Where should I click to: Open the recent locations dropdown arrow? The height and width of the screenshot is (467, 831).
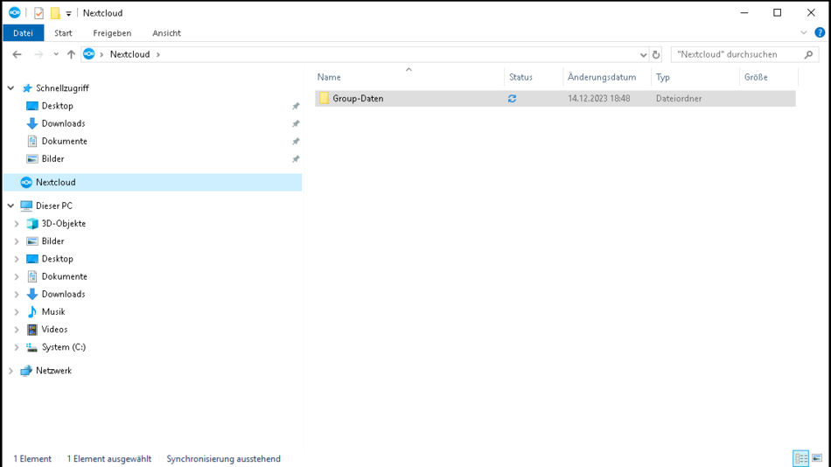coord(56,54)
